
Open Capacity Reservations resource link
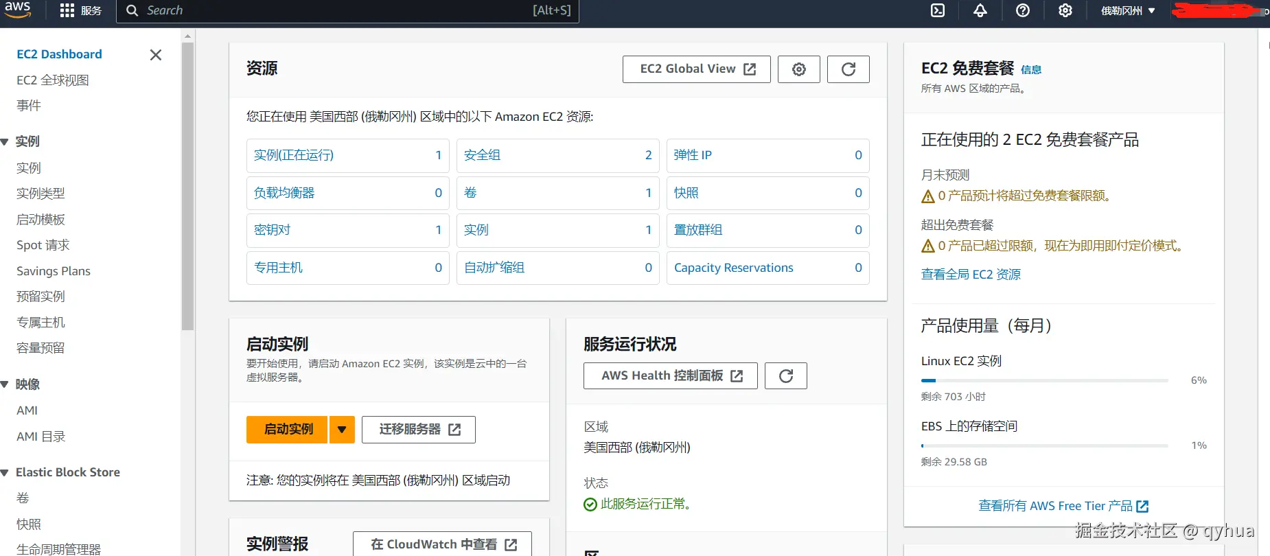pyautogui.click(x=734, y=268)
